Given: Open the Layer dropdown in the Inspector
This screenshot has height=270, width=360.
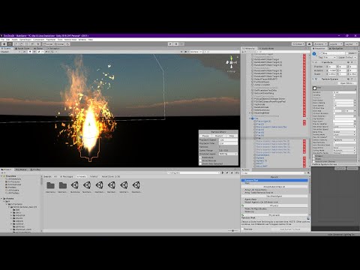Looking at the screenshot, I should [x=350, y=58].
